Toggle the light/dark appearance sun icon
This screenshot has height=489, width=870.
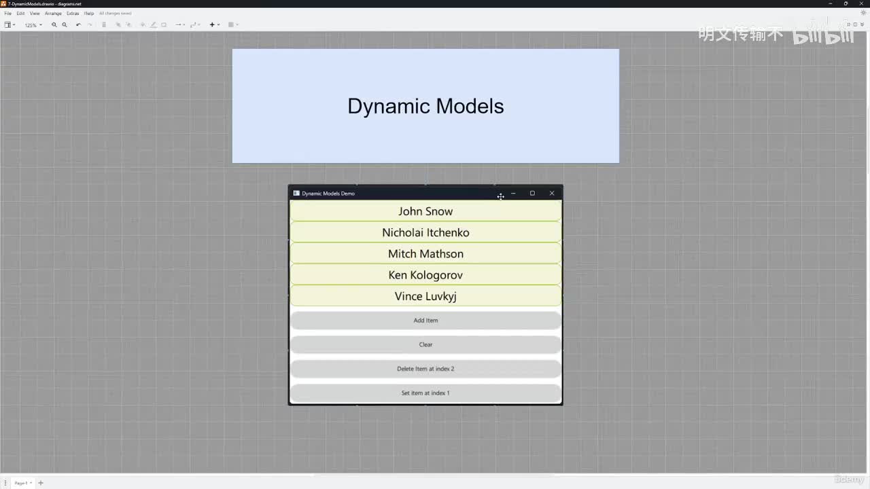coord(863,13)
